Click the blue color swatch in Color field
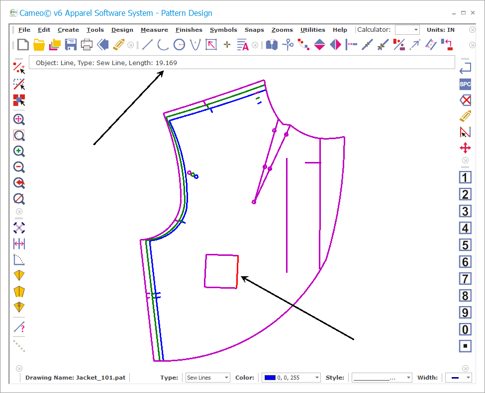 (x=270, y=378)
